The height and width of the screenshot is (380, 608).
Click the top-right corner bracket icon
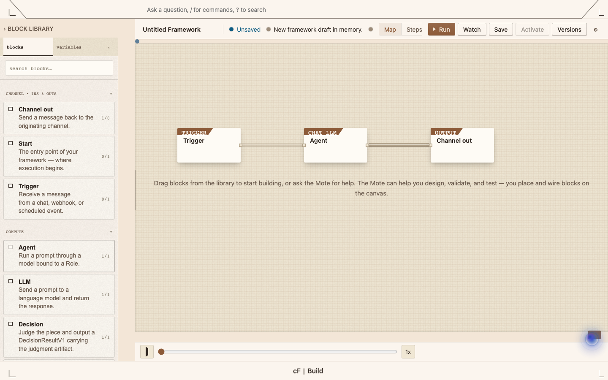pos(601,13)
